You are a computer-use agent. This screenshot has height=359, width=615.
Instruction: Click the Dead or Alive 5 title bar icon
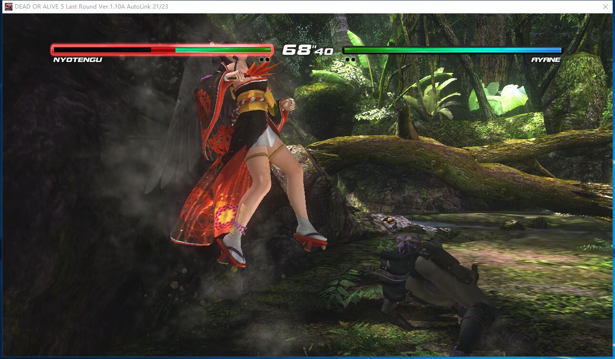[8, 7]
